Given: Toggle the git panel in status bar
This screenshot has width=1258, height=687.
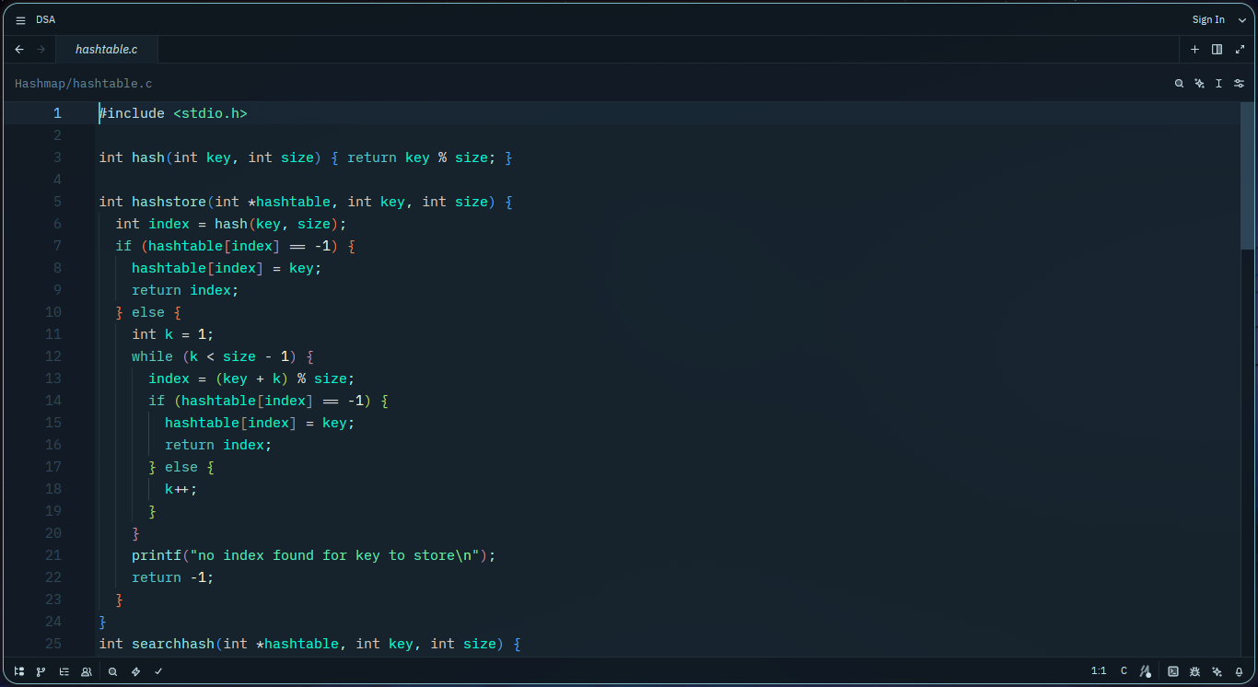Looking at the screenshot, I should 41,672.
